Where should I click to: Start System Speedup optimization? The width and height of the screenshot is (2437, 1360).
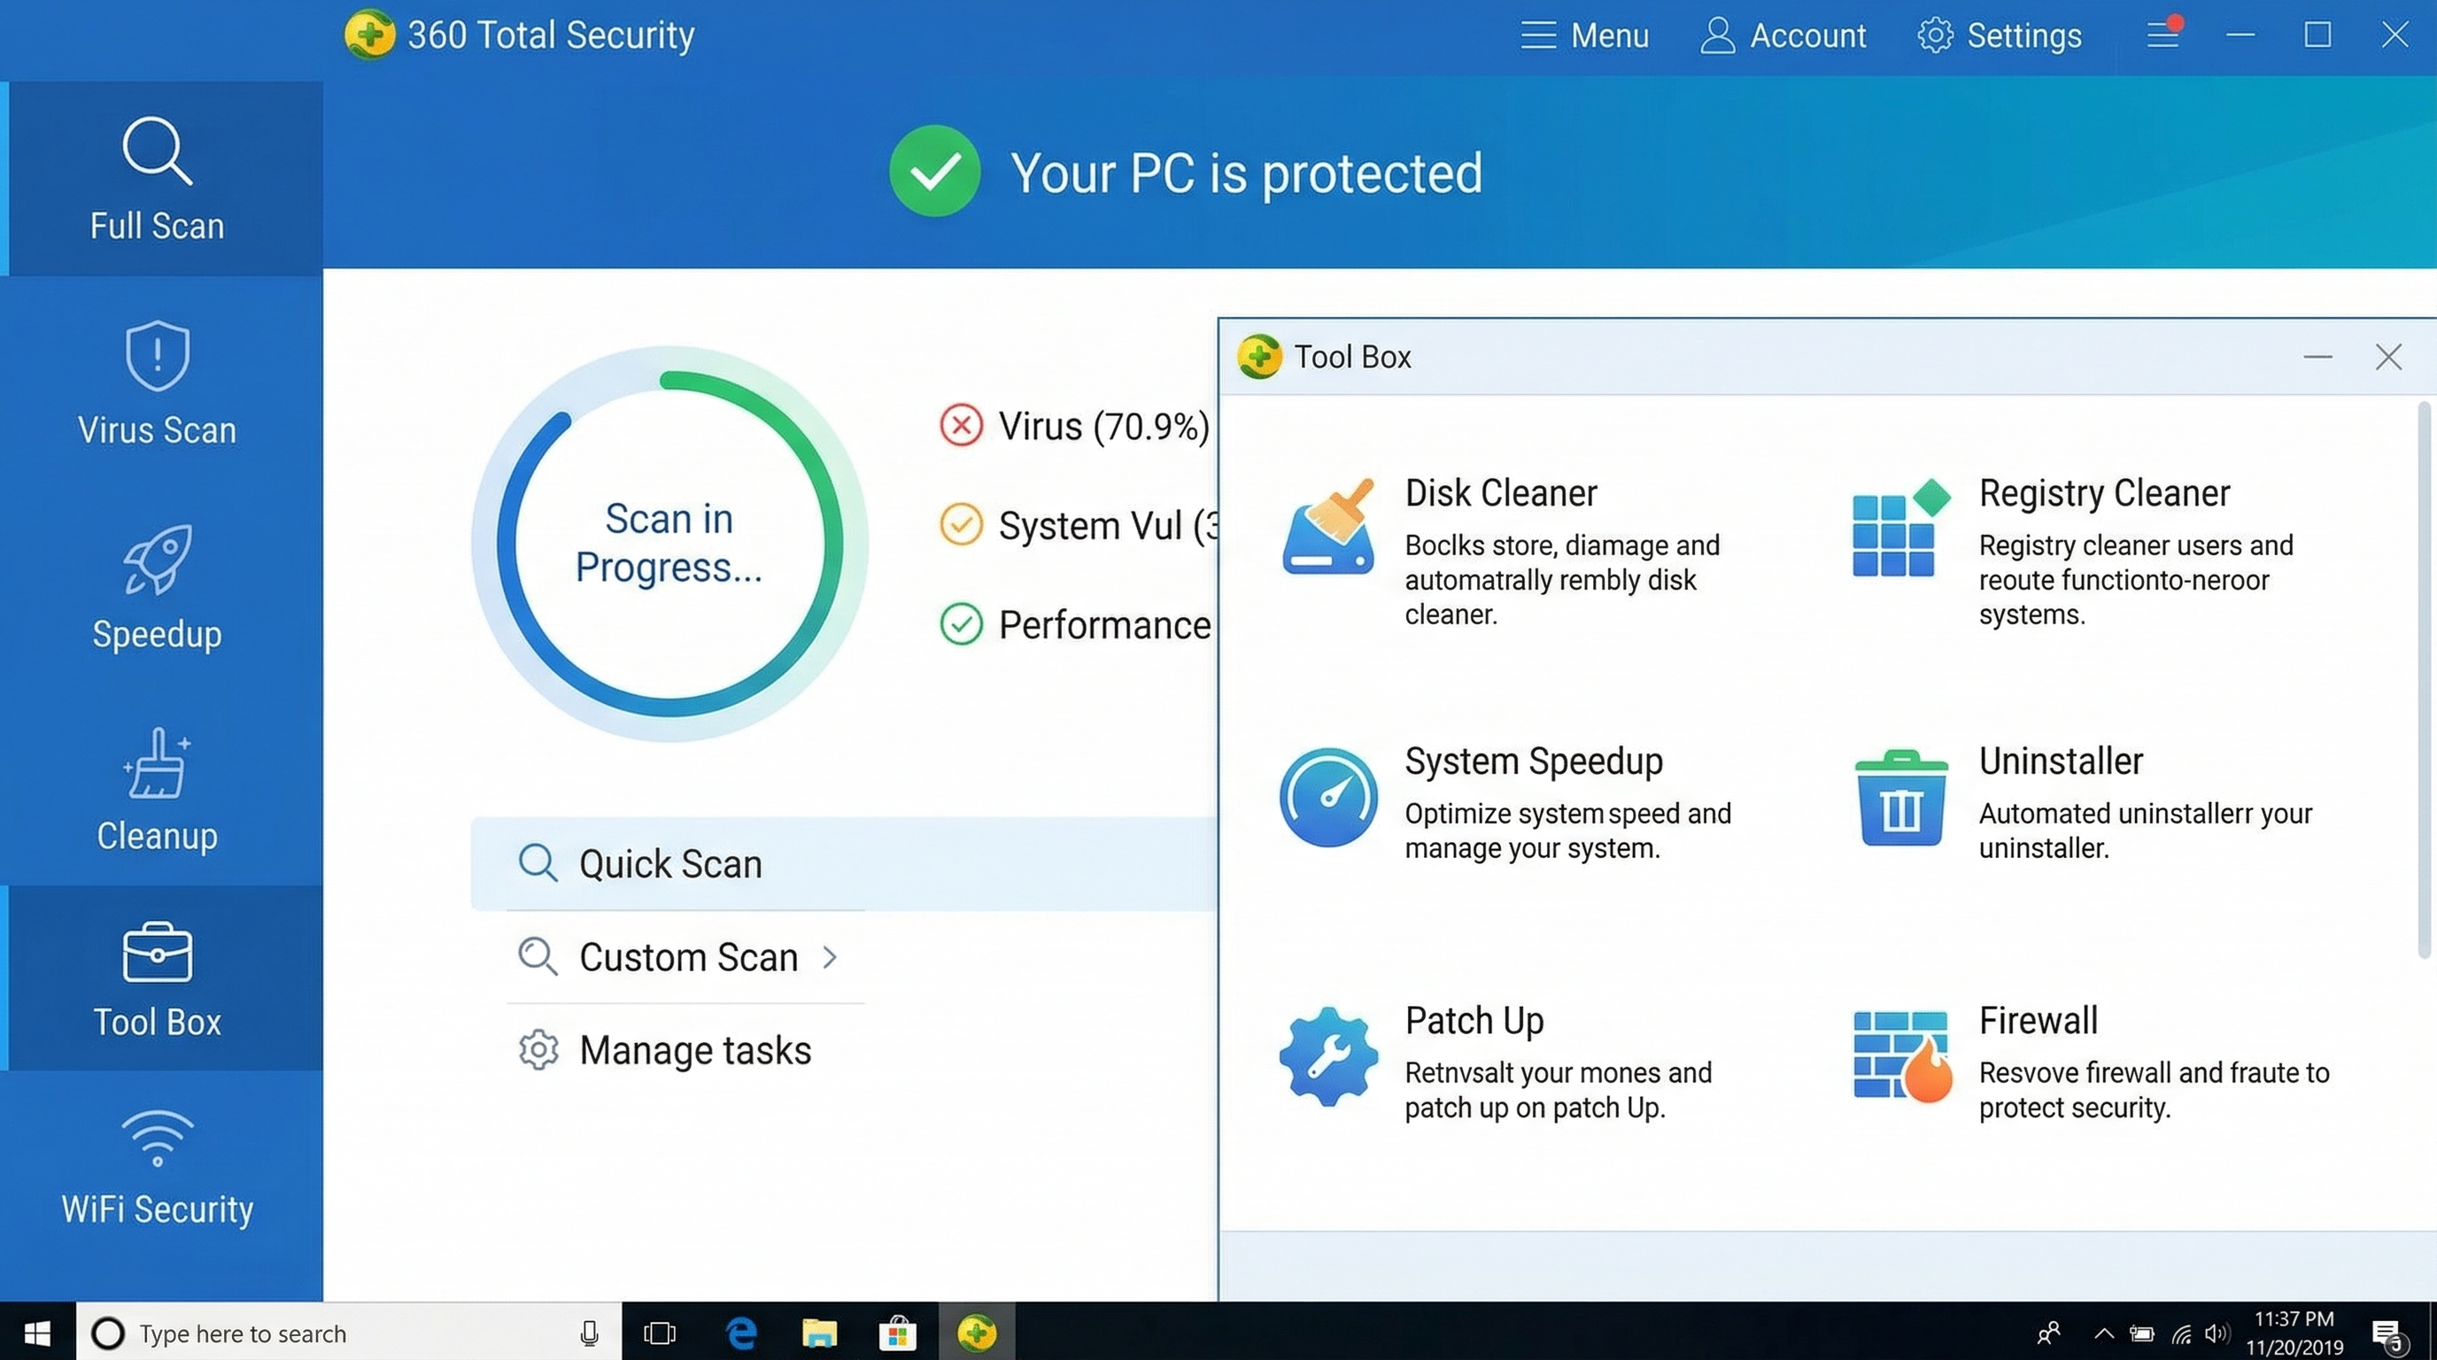coord(1534,761)
